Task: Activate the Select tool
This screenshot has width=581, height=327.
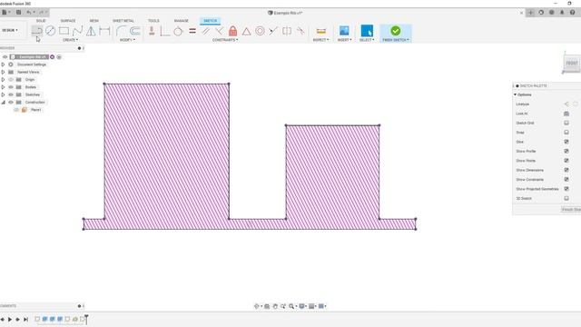Action: (x=367, y=31)
